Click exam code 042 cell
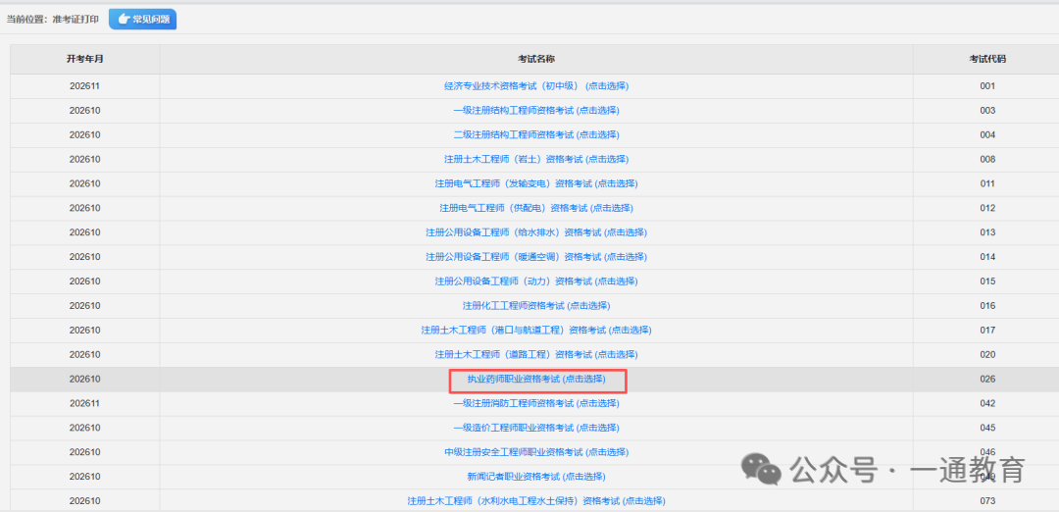The image size is (1059, 512). click(986, 403)
